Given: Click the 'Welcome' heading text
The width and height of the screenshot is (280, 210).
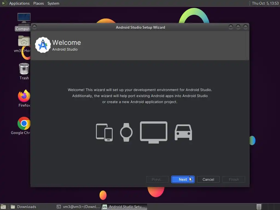Looking at the screenshot, I should tap(66, 42).
